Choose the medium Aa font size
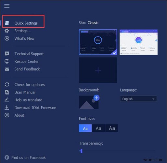167x163 pixels. (x=98, y=128)
